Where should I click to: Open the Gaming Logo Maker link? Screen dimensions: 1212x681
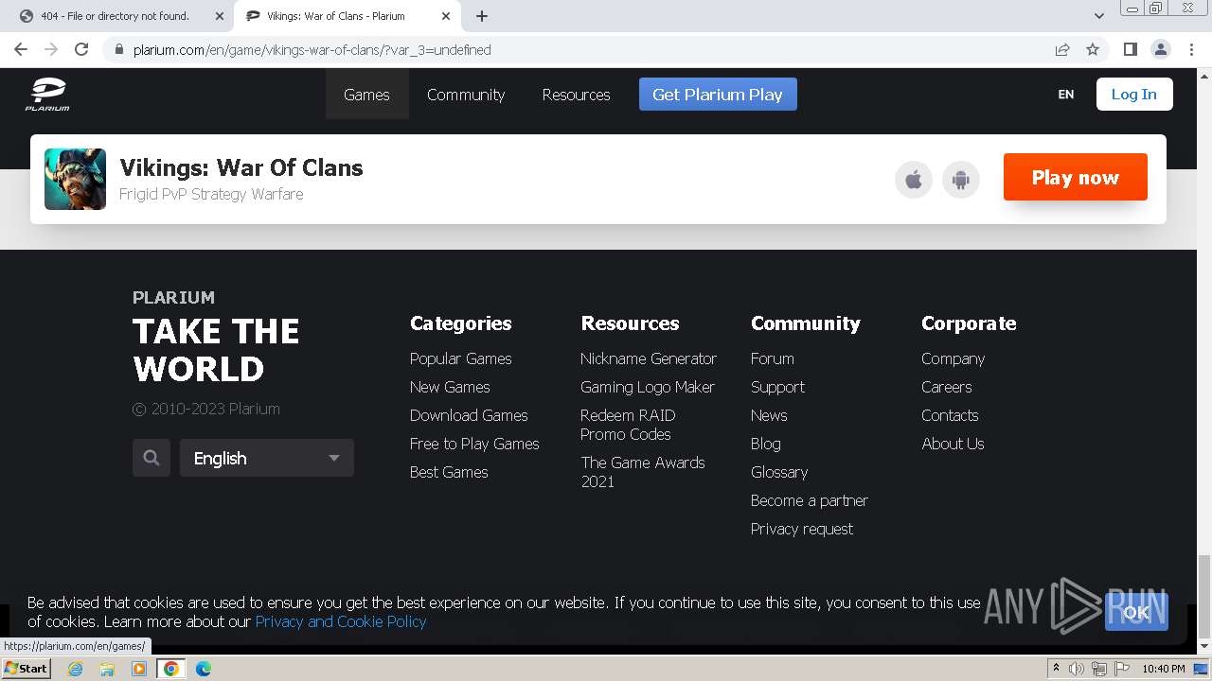[648, 387]
